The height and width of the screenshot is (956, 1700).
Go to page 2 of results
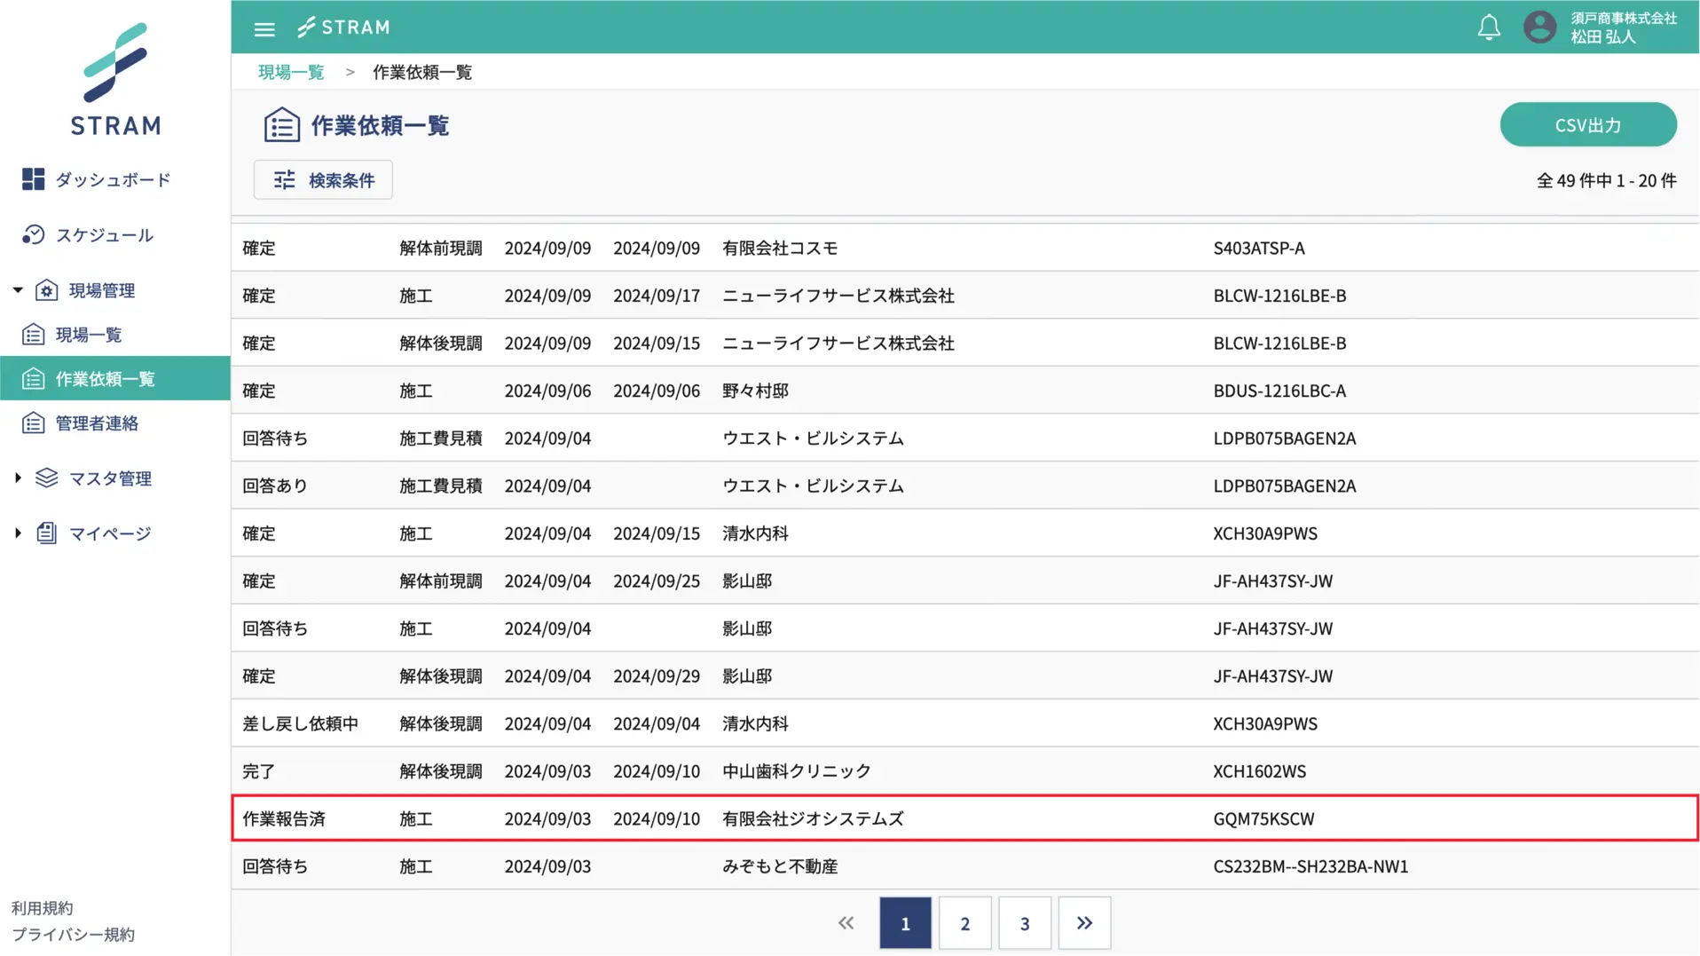tap(964, 923)
